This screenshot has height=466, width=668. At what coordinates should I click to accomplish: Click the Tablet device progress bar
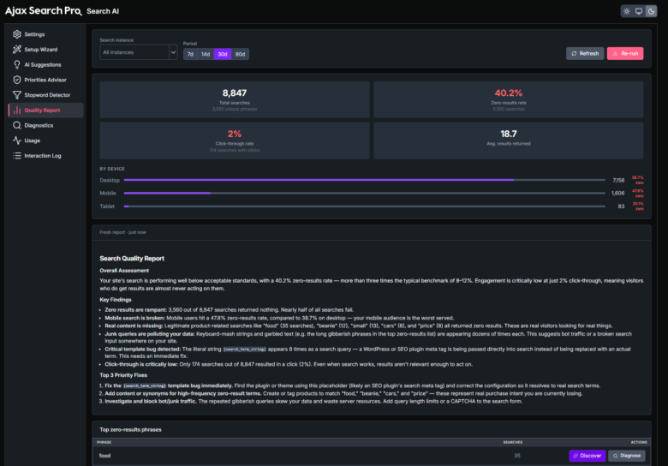(364, 206)
